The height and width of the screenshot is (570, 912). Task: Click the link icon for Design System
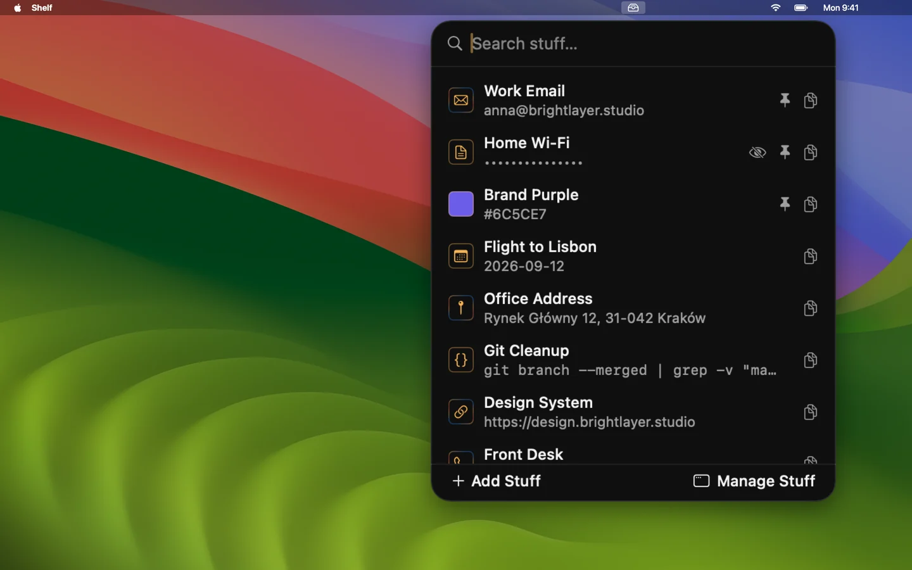[x=461, y=412]
